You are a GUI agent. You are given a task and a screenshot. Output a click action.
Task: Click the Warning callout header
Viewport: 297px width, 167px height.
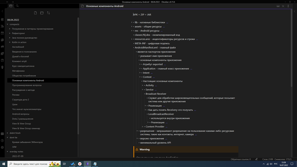pyautogui.click(x=186, y=149)
